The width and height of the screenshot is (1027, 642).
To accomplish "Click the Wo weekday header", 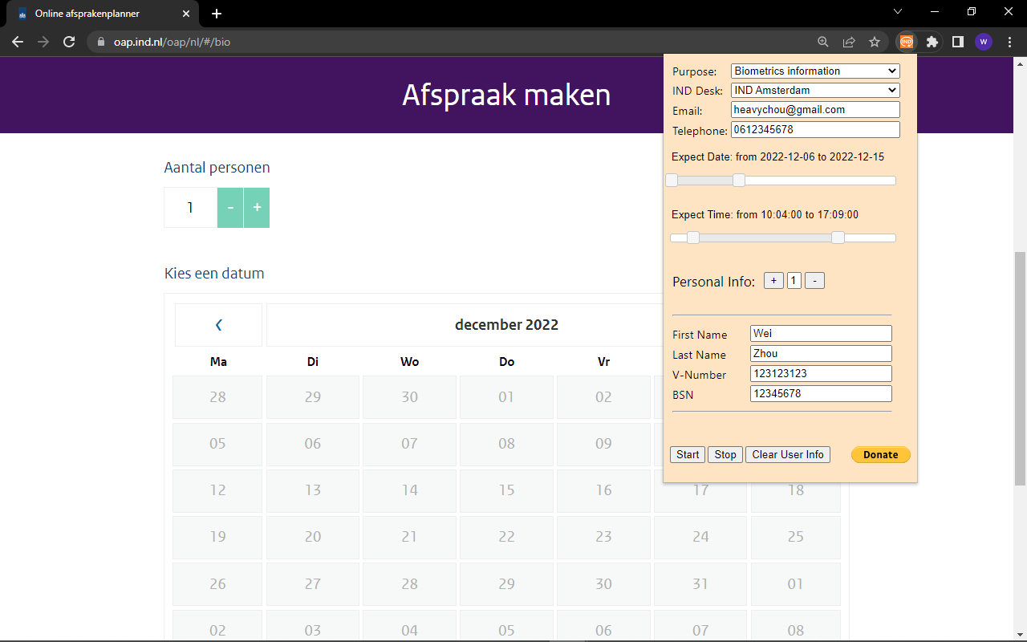I will pos(410,362).
